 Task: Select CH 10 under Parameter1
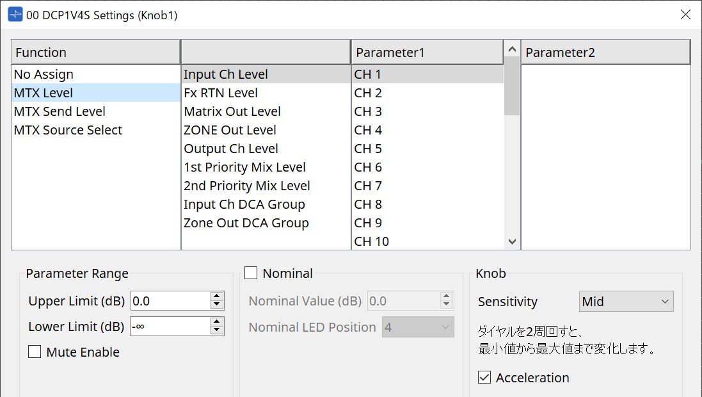pyautogui.click(x=370, y=241)
